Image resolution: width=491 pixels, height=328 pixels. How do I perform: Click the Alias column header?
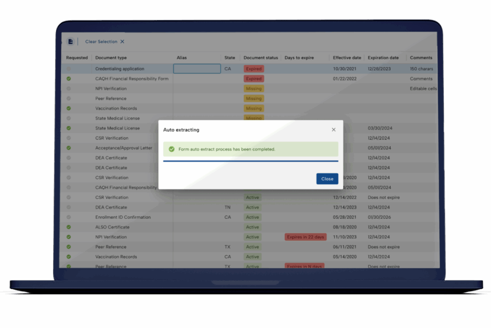(182, 58)
